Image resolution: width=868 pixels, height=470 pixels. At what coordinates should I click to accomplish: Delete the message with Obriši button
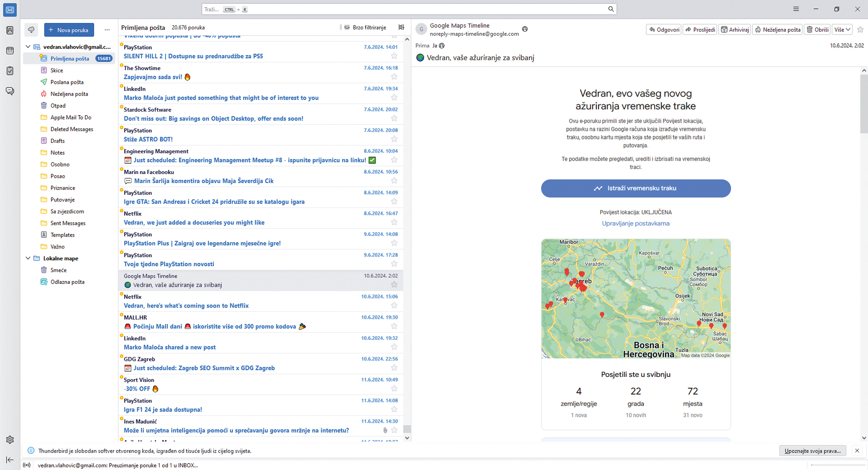click(x=817, y=30)
